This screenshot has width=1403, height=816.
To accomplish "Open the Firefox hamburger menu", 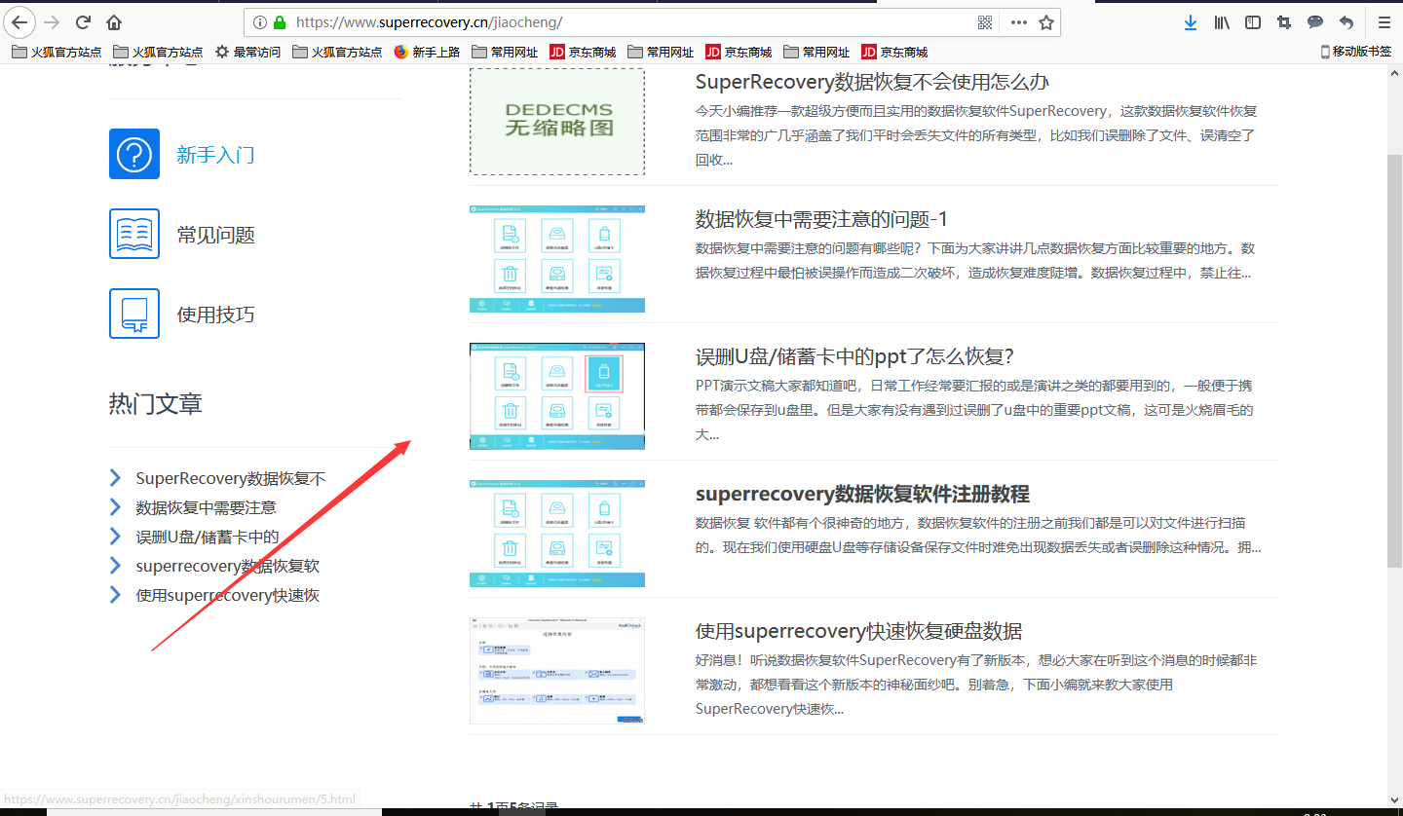I will point(1384,21).
